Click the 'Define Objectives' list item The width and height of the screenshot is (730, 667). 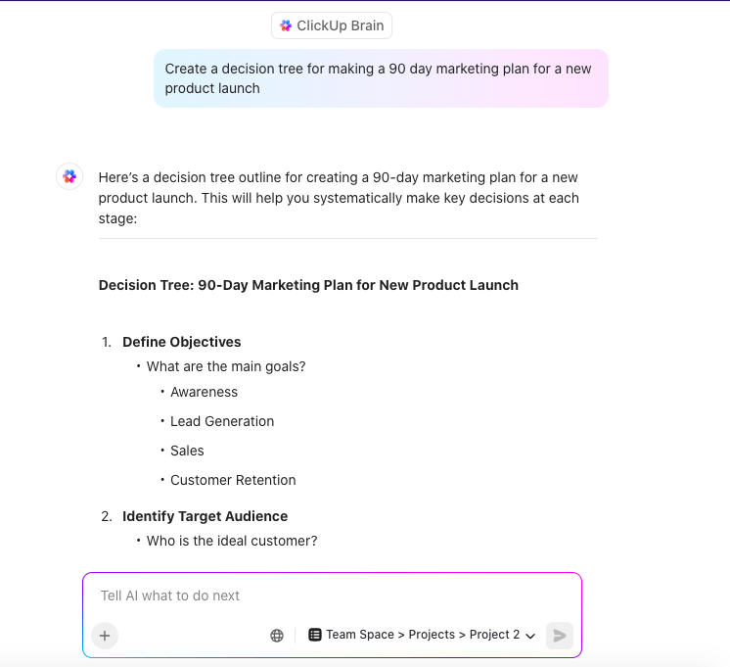click(182, 342)
